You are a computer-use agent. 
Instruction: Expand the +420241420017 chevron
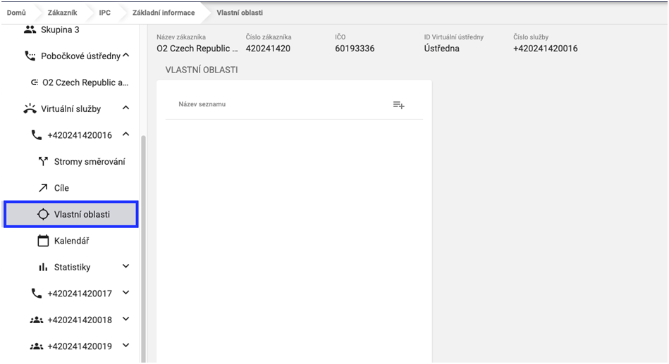click(x=125, y=293)
